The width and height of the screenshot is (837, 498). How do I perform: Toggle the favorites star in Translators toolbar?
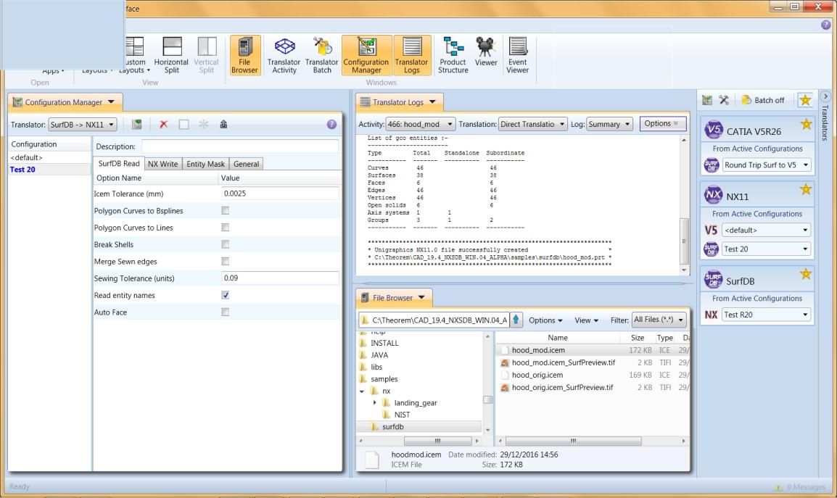(x=805, y=100)
